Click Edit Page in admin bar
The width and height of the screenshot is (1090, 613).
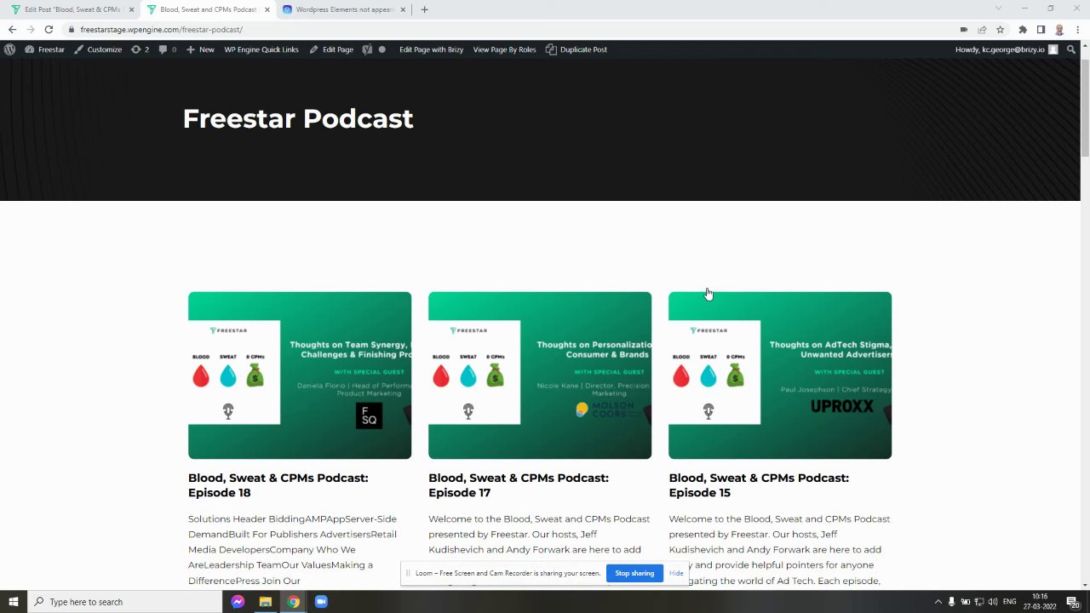[x=331, y=49]
